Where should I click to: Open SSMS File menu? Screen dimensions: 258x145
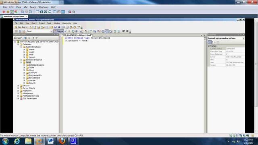tap(16, 23)
